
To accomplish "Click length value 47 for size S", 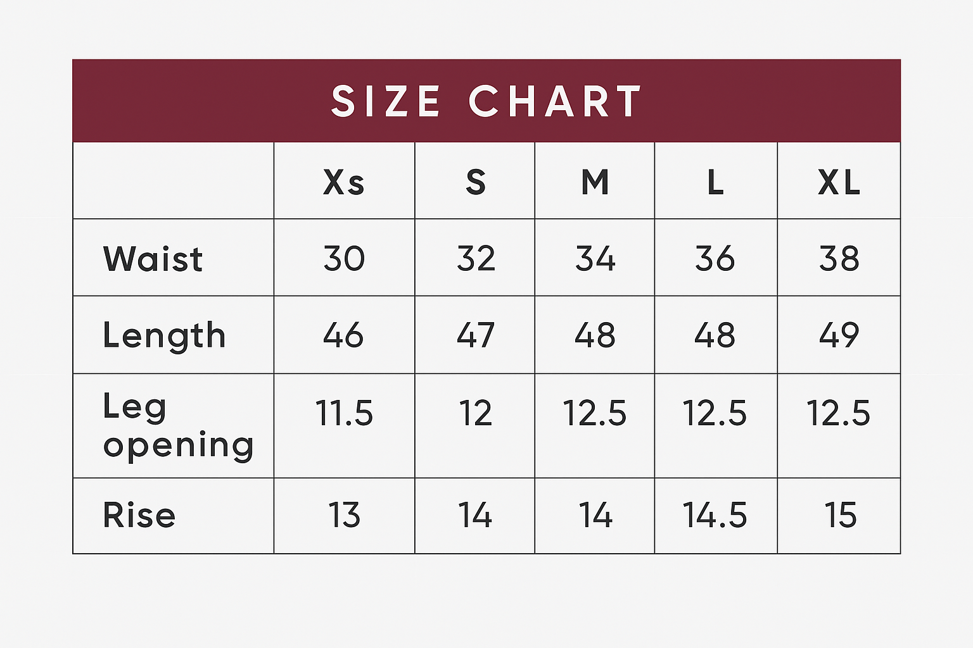I will click(475, 335).
